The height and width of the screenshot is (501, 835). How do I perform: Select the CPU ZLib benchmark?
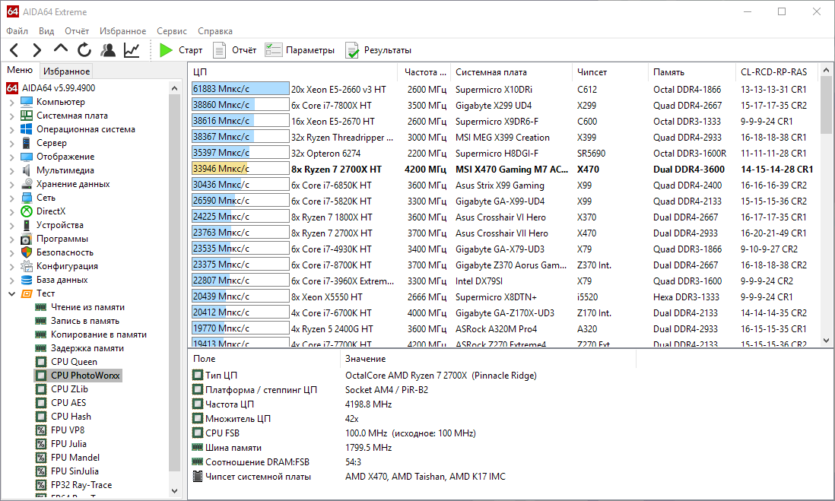tap(69, 389)
